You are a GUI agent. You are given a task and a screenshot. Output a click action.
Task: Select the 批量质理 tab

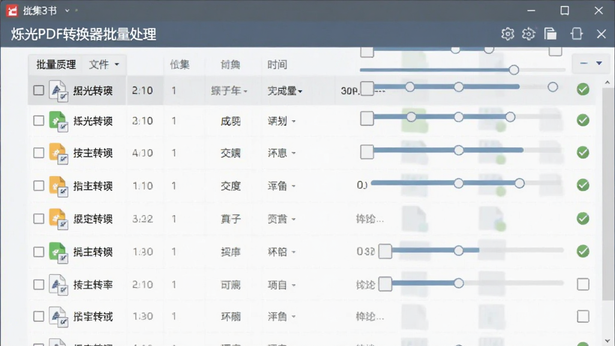[56, 64]
